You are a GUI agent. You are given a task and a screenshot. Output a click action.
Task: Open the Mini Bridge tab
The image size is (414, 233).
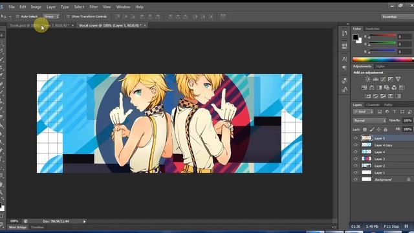coord(17,227)
